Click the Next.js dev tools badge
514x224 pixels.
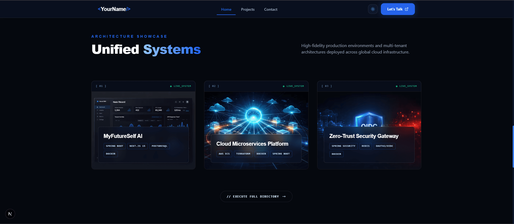pos(10,214)
